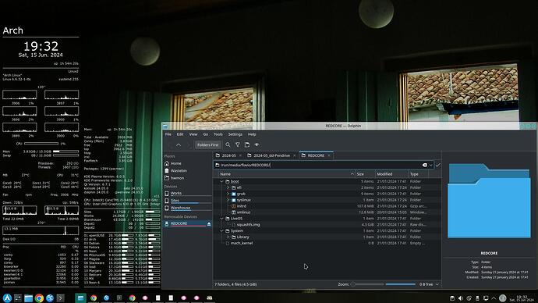
Task: Open the location history dropdown arrow
Action: click(430, 166)
